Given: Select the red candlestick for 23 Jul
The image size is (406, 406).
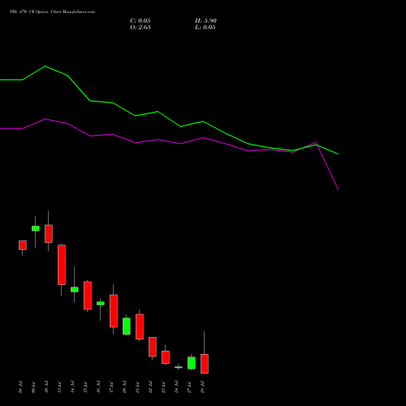Looking at the screenshot, I should pyautogui.click(x=166, y=357).
